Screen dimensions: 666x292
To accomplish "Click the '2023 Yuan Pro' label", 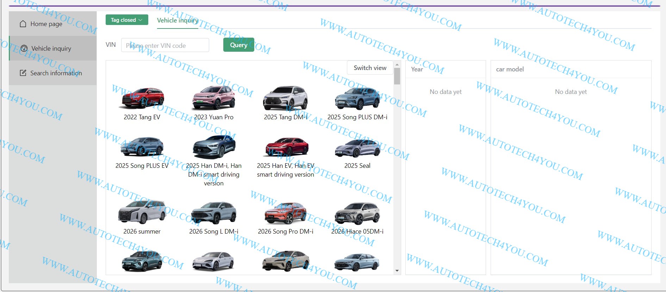I will pyautogui.click(x=214, y=117).
